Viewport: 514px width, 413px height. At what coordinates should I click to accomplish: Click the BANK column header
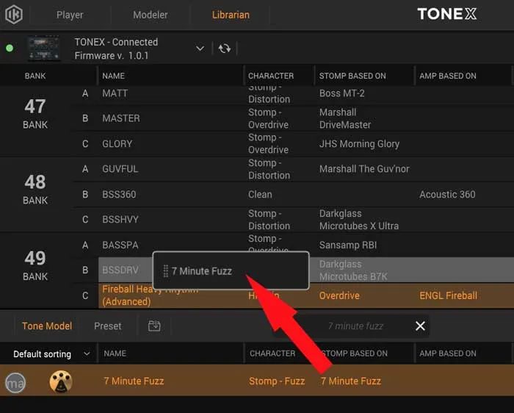35,76
